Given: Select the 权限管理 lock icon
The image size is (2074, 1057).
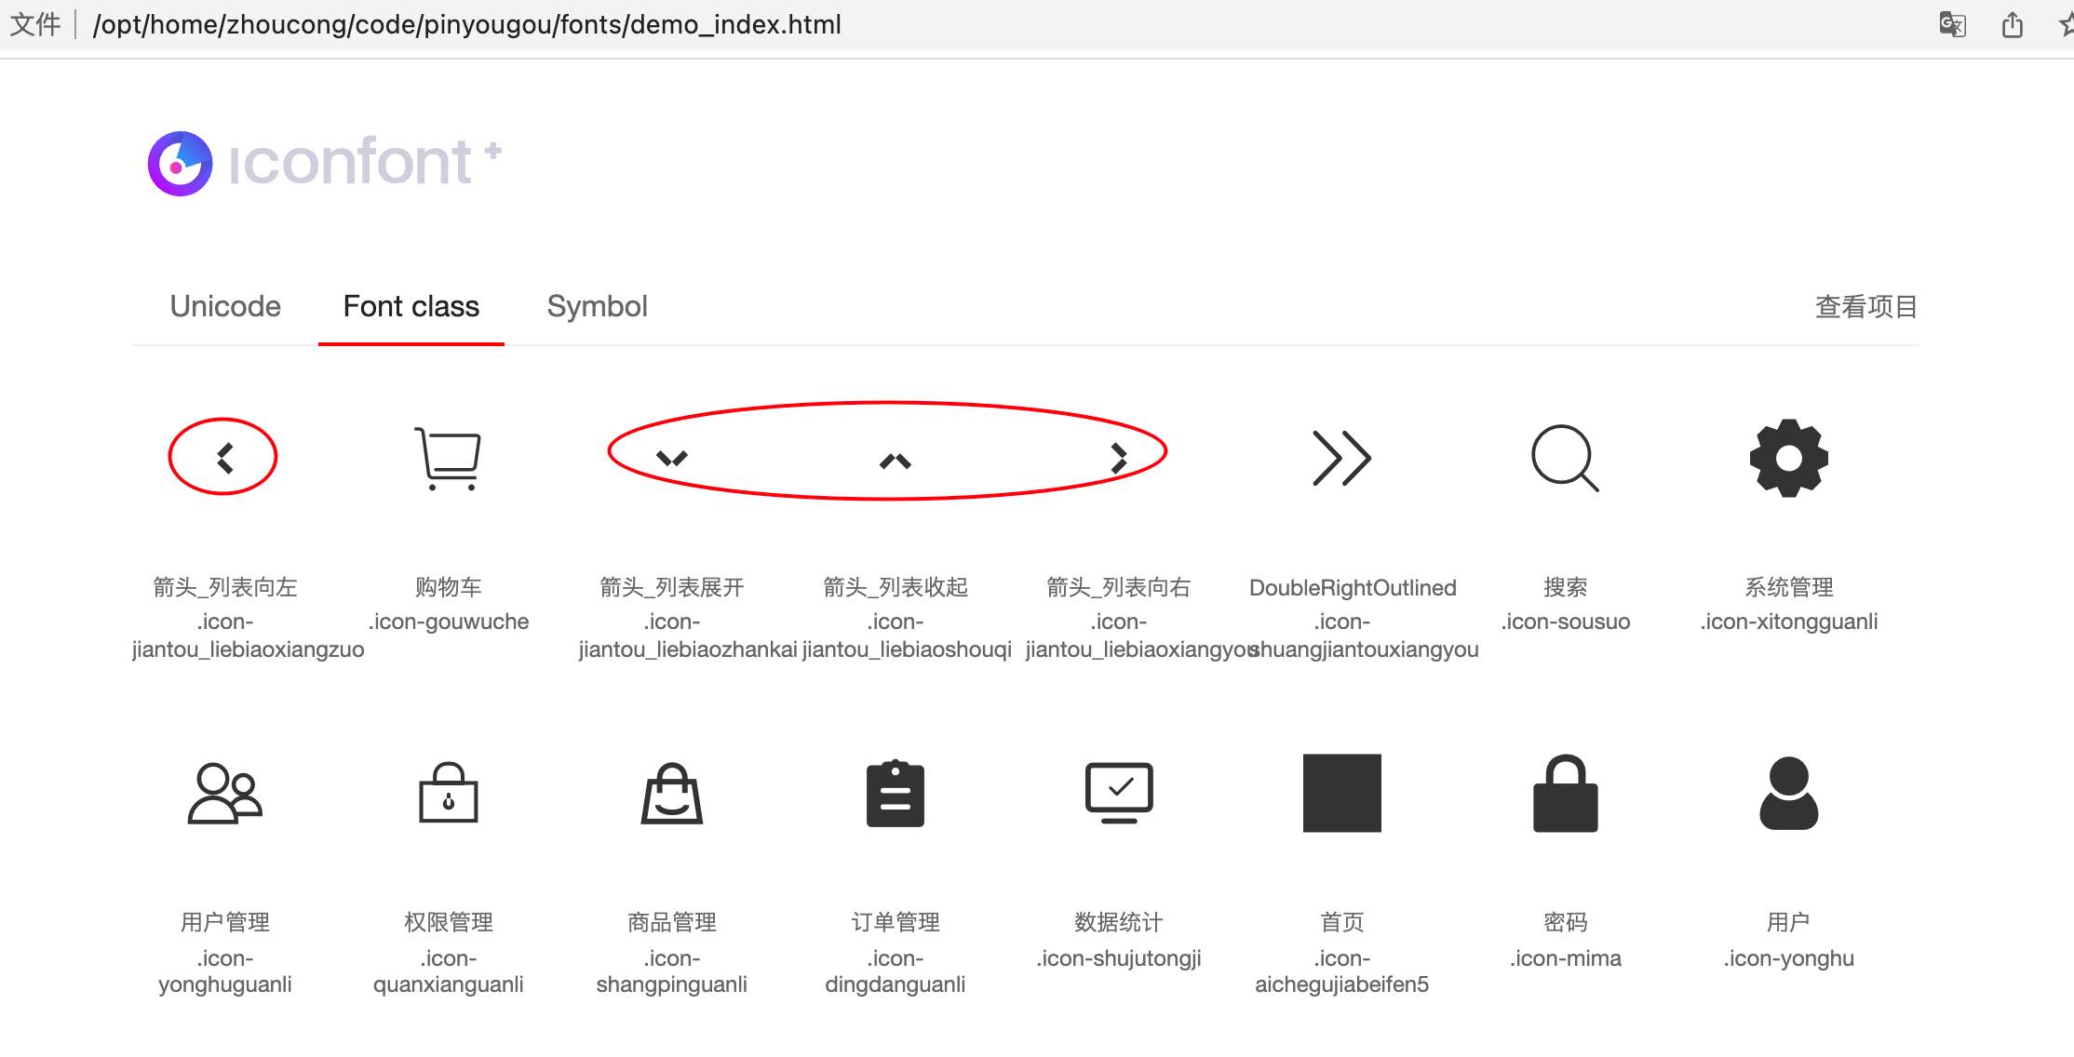Looking at the screenshot, I should click(449, 793).
